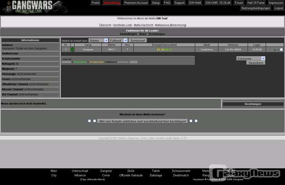
Task: Click the Informationen panel header
Action: click(30, 40)
